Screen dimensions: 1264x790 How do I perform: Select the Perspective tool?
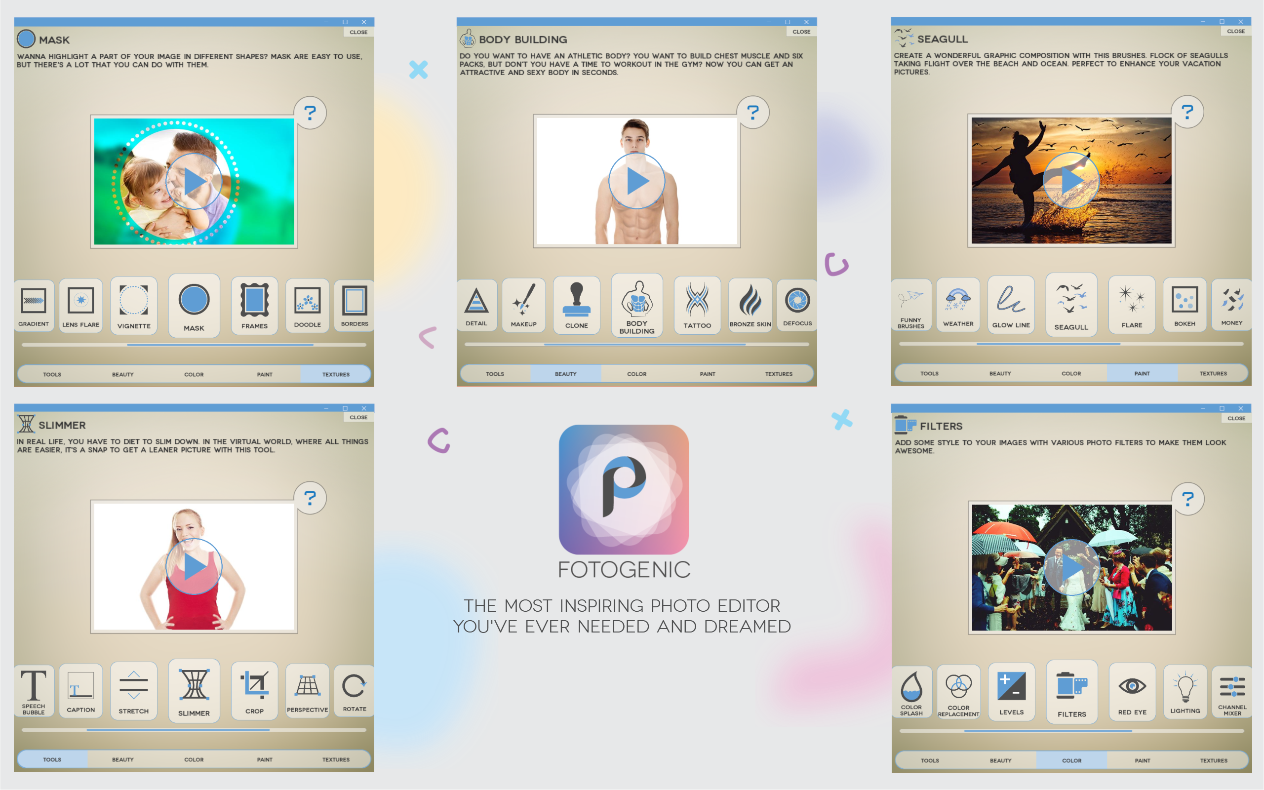tap(307, 691)
